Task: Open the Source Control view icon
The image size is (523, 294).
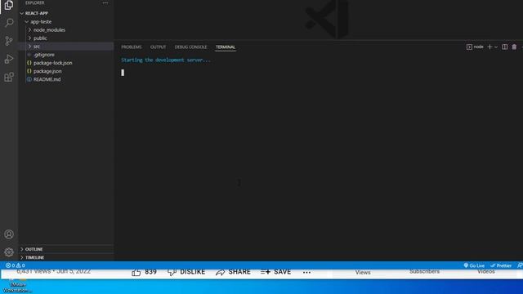Action: 9,41
